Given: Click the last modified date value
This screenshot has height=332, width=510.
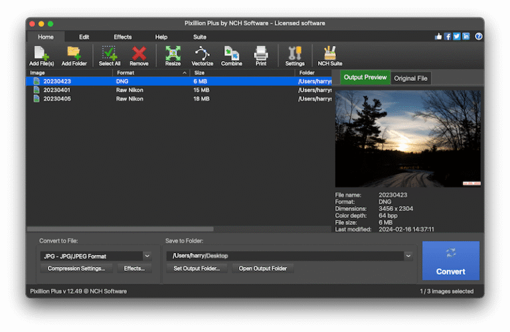Looking at the screenshot, I should tap(406, 230).
